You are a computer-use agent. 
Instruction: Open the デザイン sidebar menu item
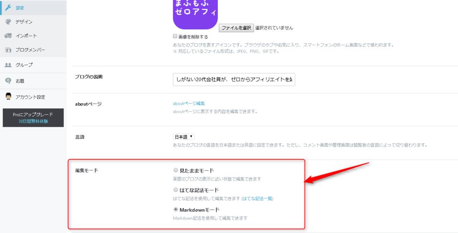(x=33, y=22)
